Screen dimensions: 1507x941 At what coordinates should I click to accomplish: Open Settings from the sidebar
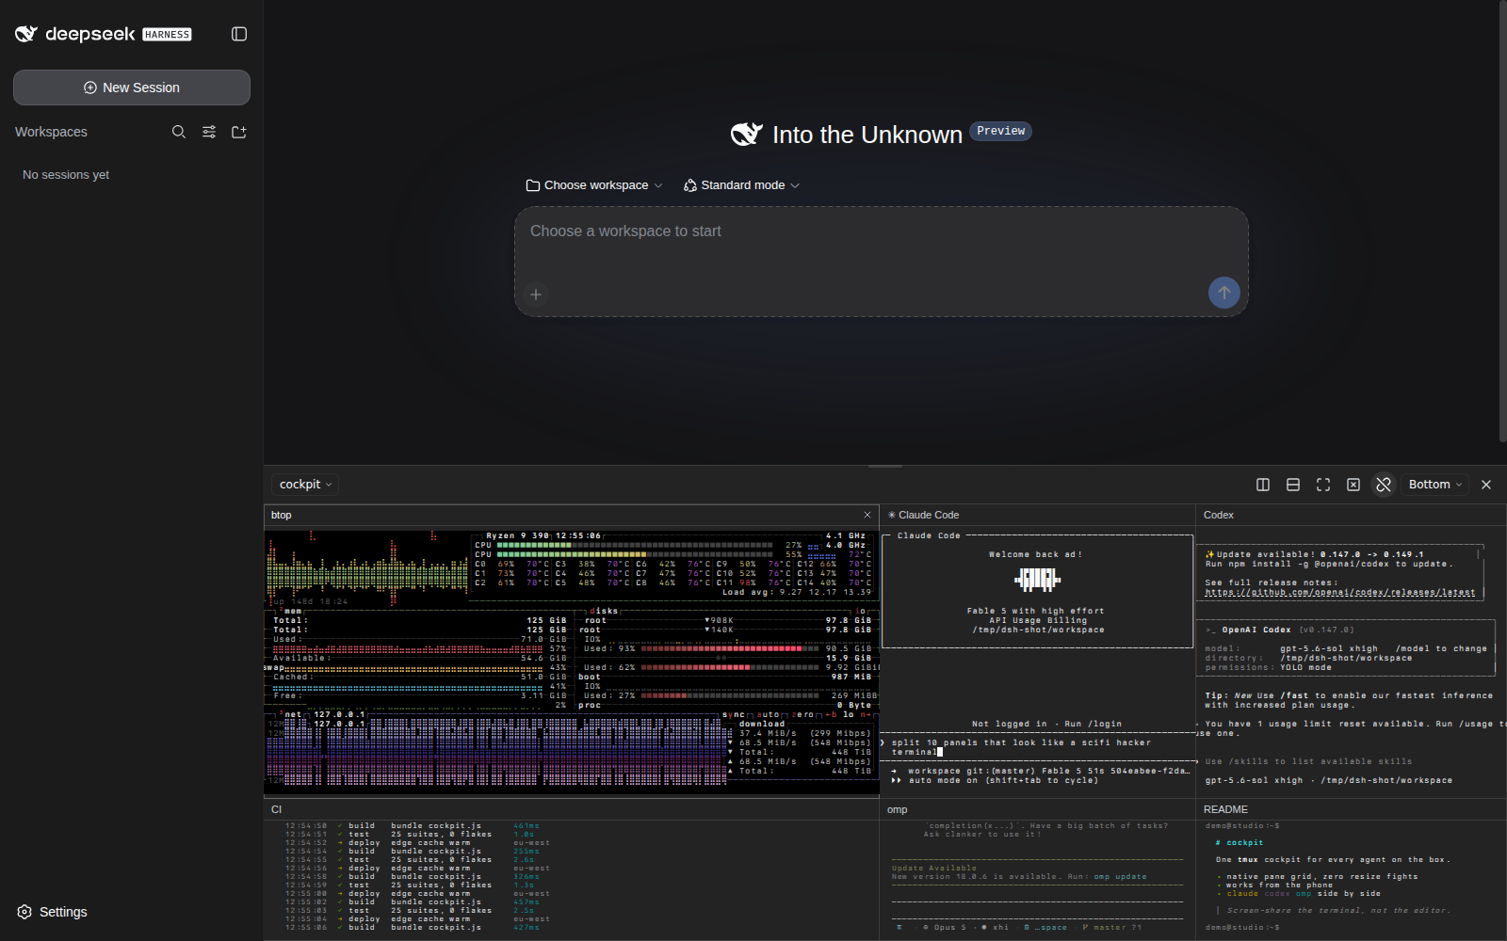pyautogui.click(x=53, y=912)
